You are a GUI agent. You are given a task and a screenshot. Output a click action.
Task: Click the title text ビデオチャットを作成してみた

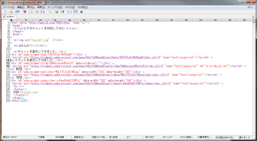point(43,28)
